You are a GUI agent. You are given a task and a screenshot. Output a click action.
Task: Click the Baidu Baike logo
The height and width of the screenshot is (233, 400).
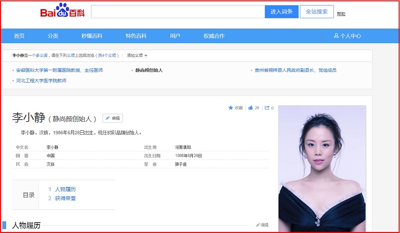62,11
